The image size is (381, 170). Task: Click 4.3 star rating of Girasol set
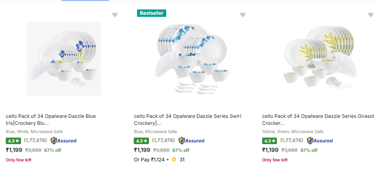coord(269,140)
